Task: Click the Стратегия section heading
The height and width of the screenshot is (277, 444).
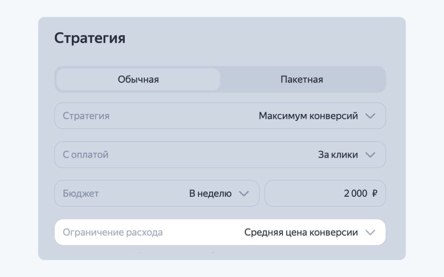Action: pyautogui.click(x=90, y=39)
